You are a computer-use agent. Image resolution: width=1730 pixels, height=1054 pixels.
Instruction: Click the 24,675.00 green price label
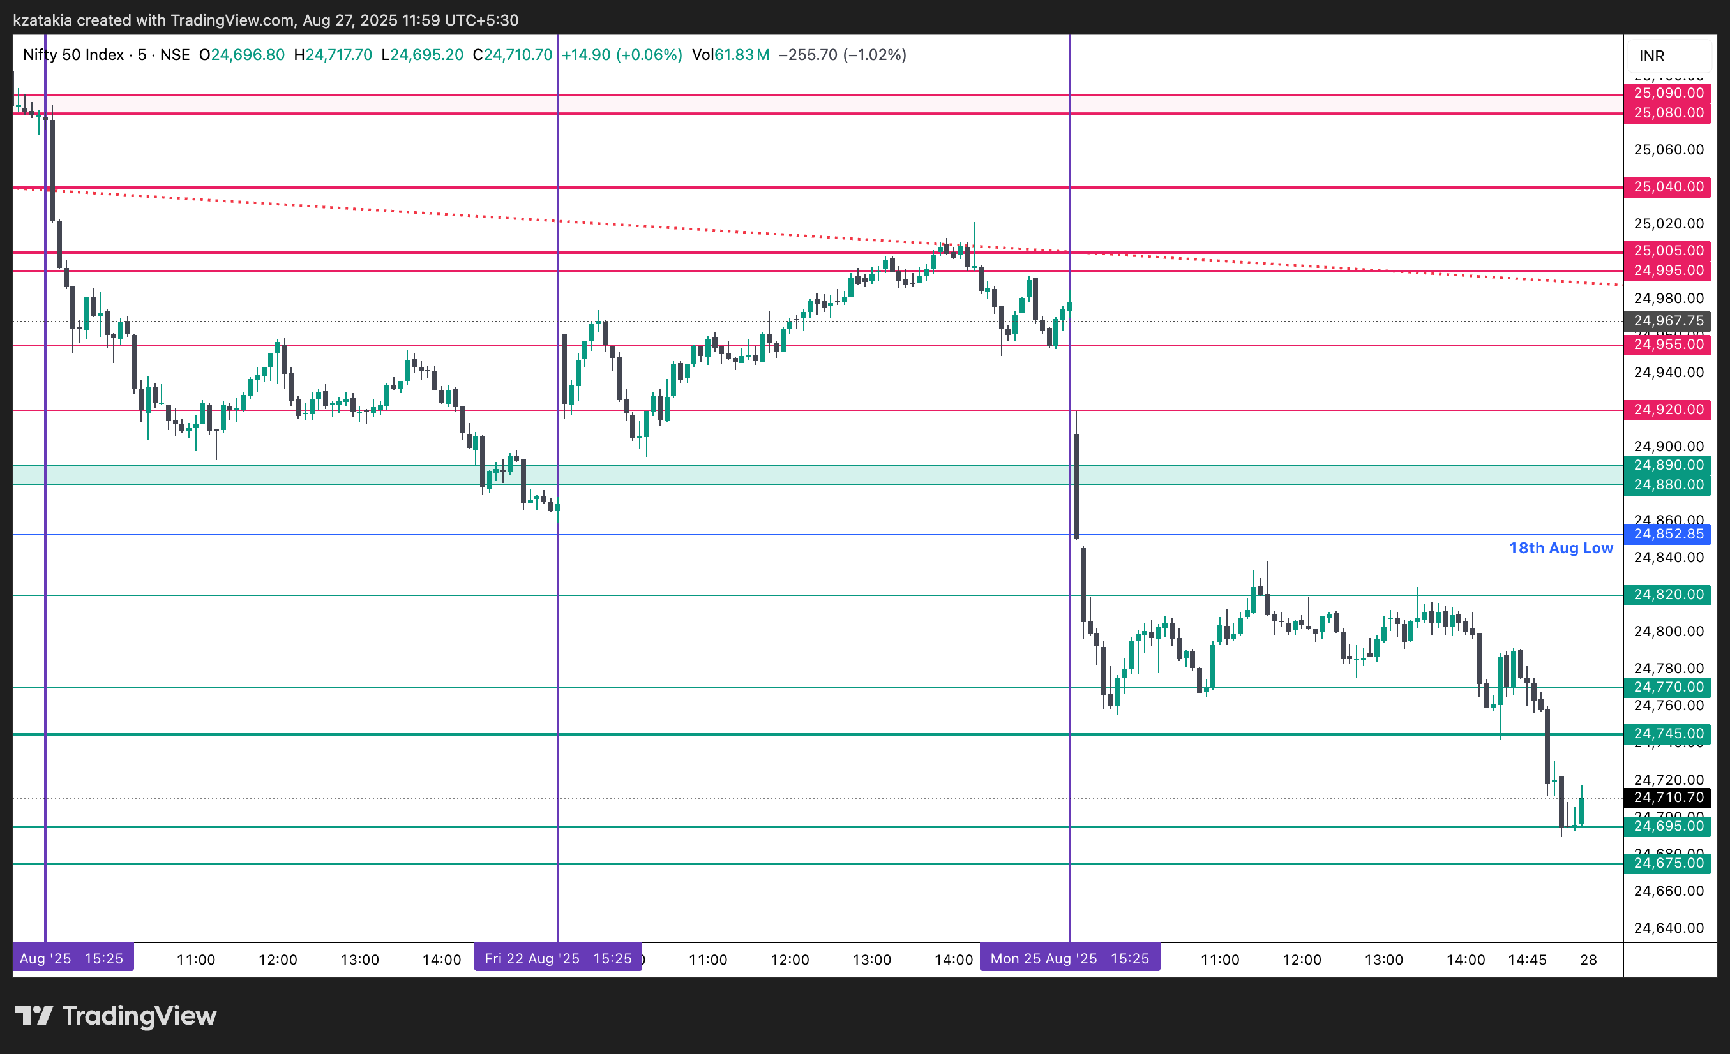click(1667, 864)
